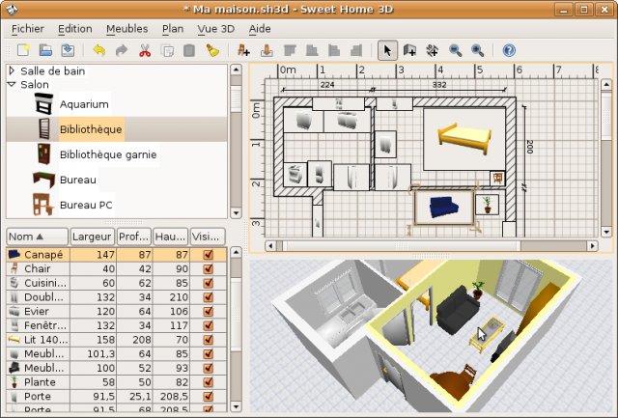Expand the Salle de bain category
618x418 pixels.
pyautogui.click(x=12, y=70)
